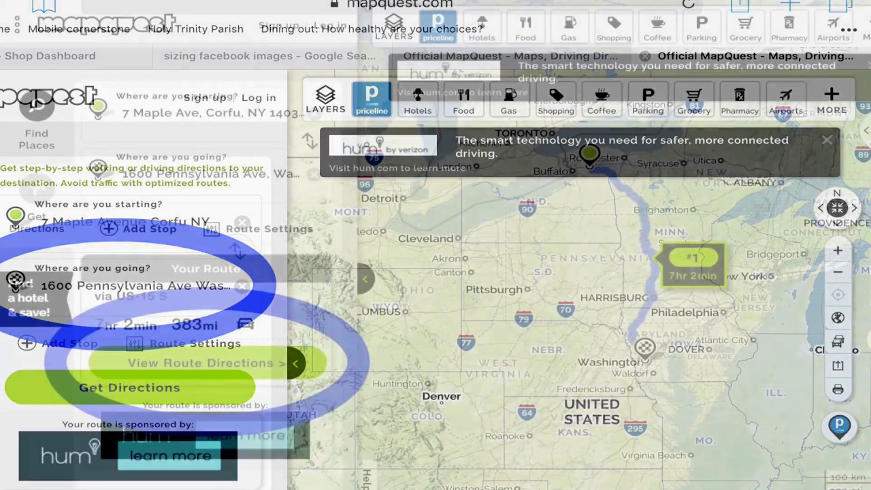Show Pharmacy locations on the map
Screen dimensions: 871x490
tap(740, 99)
